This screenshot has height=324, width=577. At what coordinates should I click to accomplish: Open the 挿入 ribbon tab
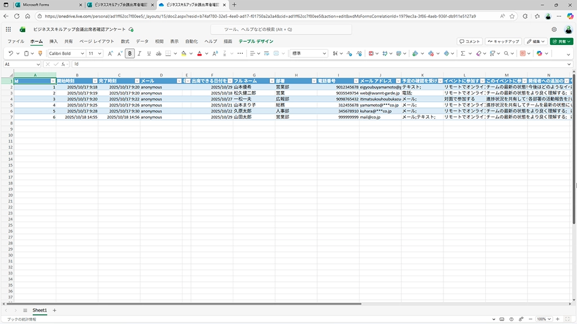point(54,41)
